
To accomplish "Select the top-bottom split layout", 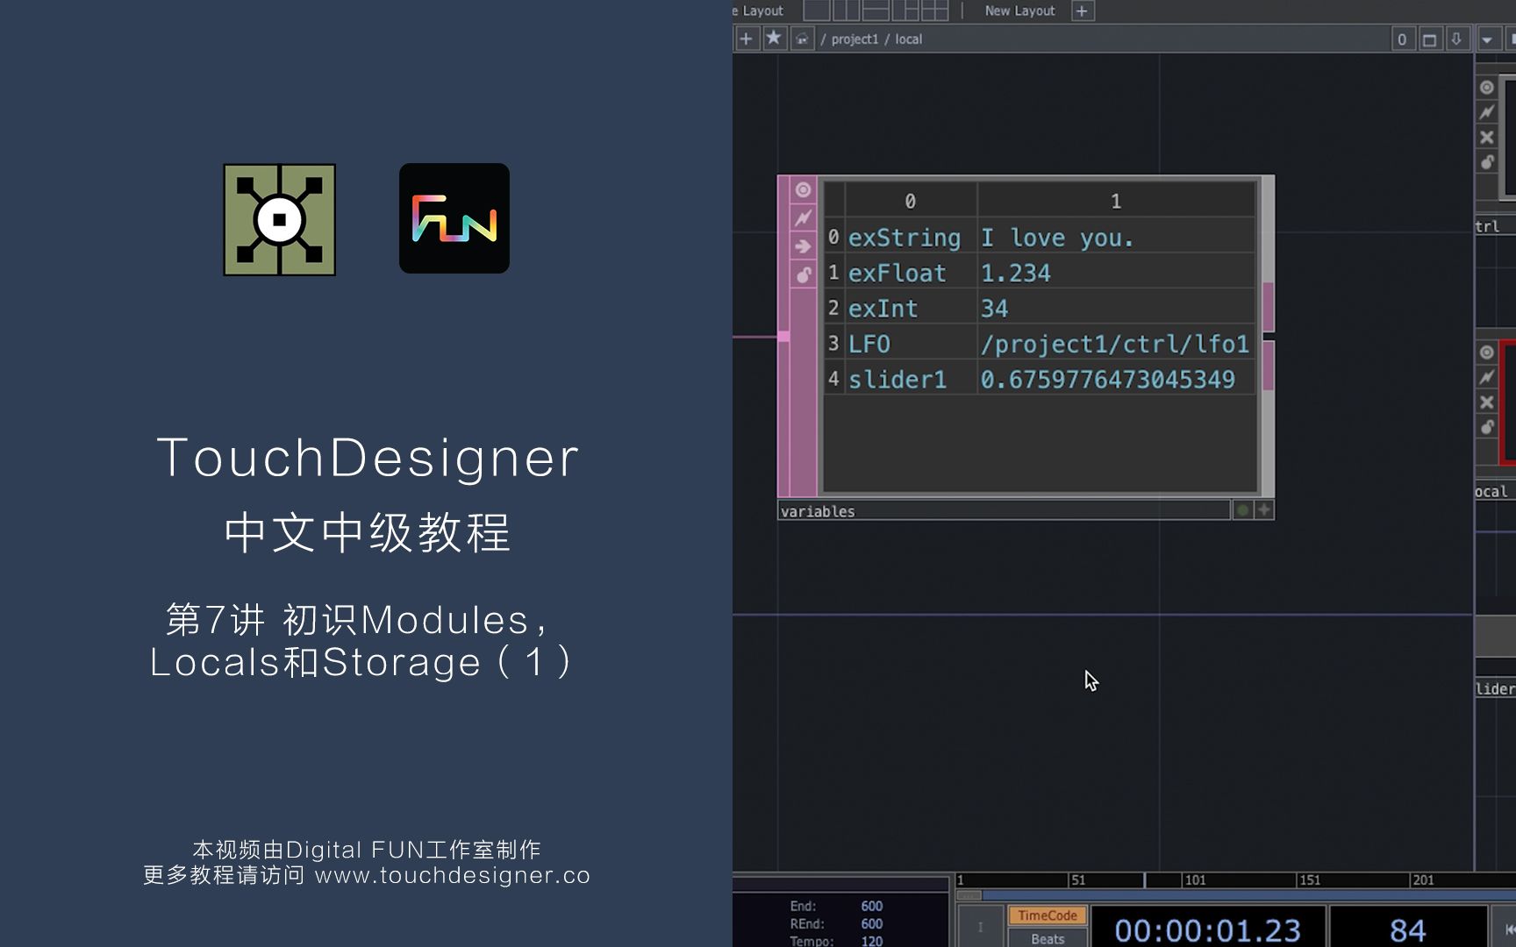I will pyautogui.click(x=876, y=11).
